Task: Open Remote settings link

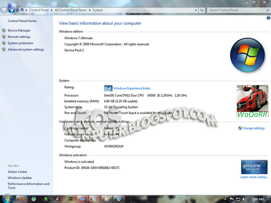Action: (x=19, y=37)
